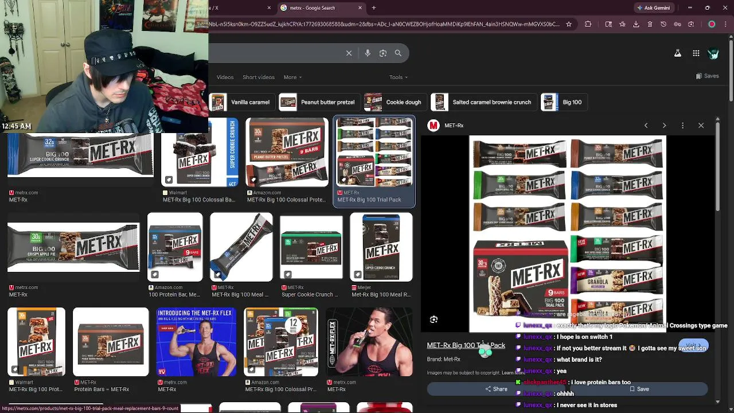The image size is (734, 413).
Task: Close the image preview panel
Action: click(x=701, y=125)
